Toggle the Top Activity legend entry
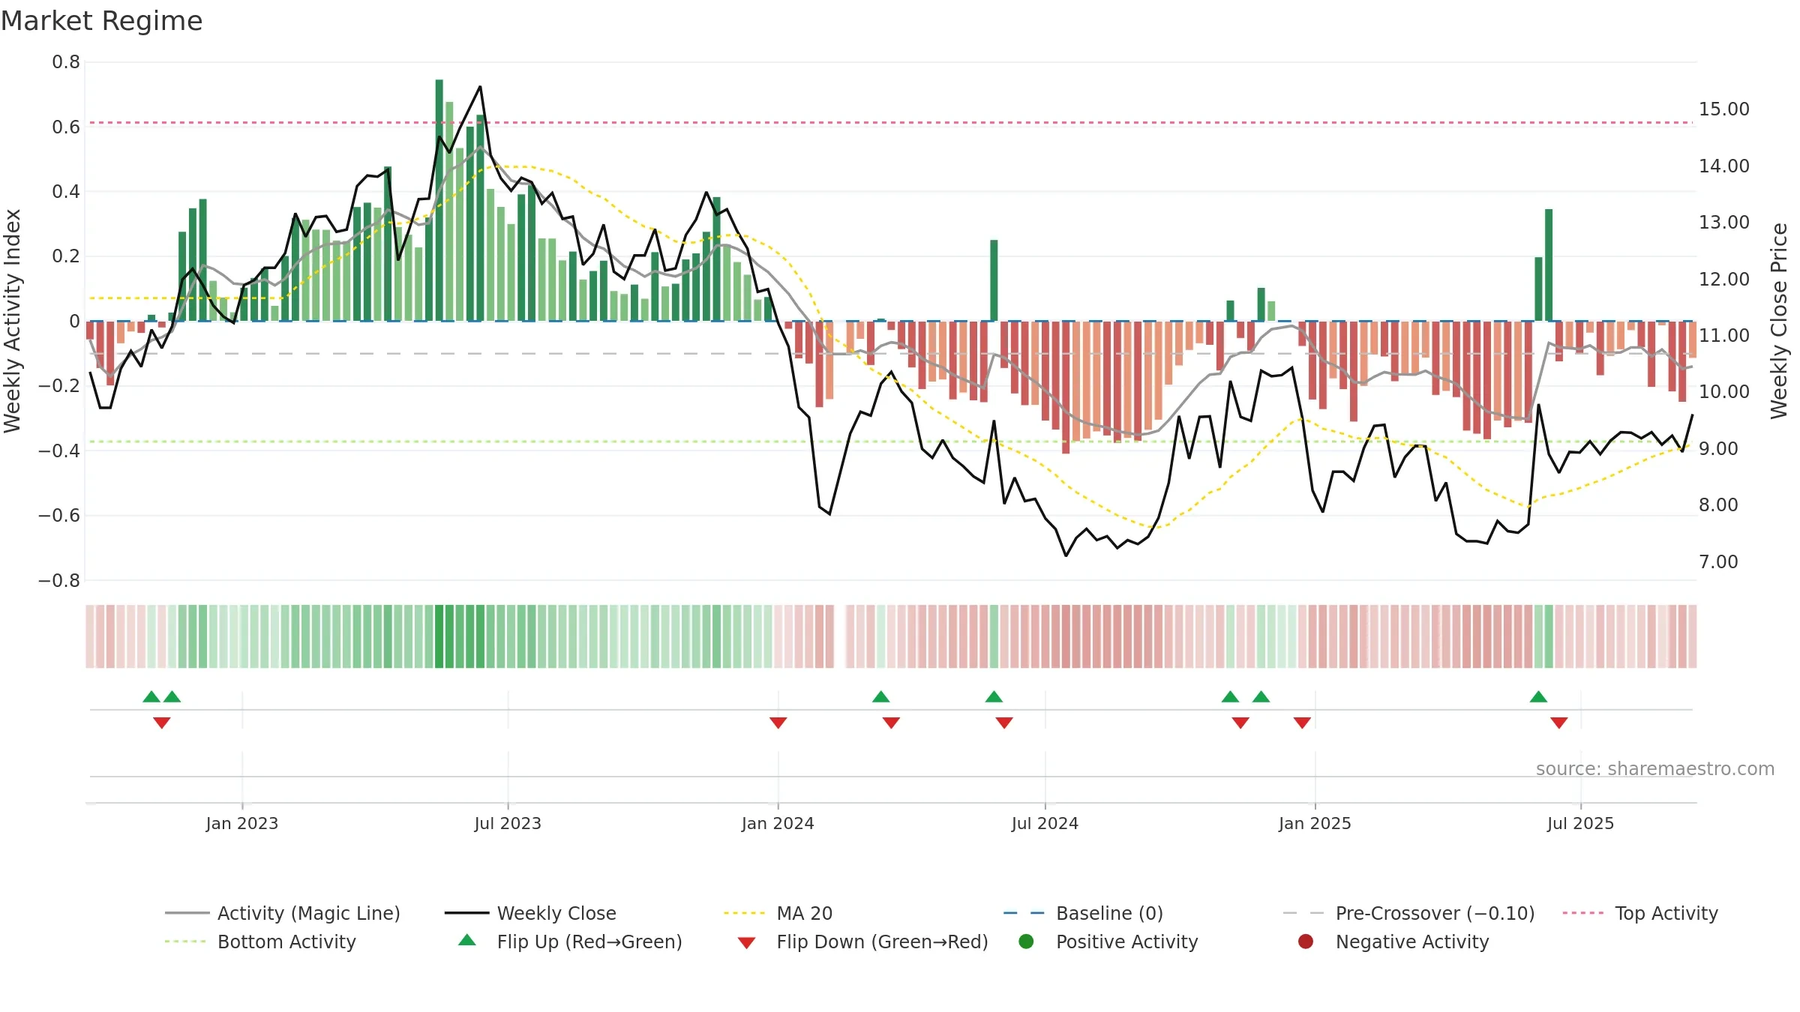 tap(1640, 913)
